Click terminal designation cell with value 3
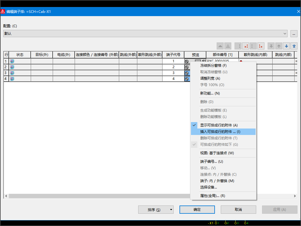The height and width of the screenshot is (226, 301). coord(173,73)
